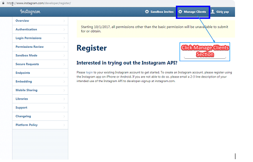
Task: Go to Secure Requests page
Action: [x=40, y=64]
